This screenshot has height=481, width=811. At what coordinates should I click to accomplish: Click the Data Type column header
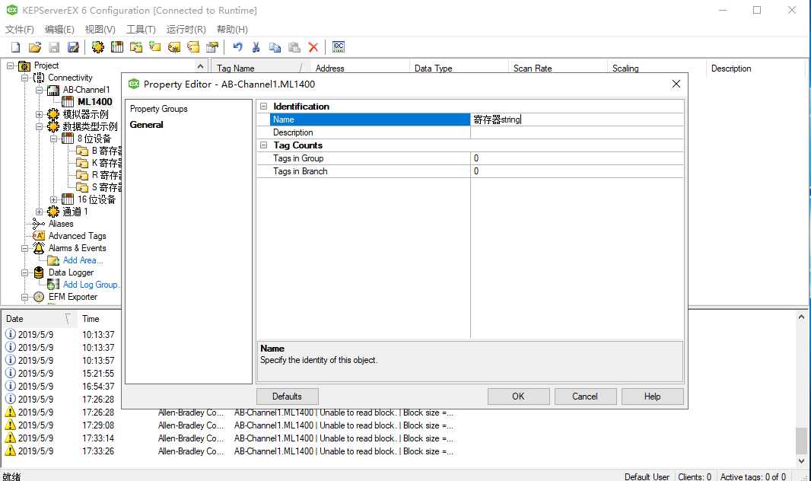459,68
